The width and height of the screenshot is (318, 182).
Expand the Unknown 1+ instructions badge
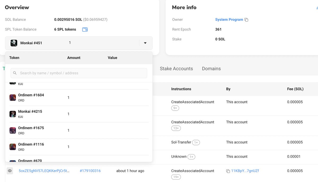click(191, 157)
